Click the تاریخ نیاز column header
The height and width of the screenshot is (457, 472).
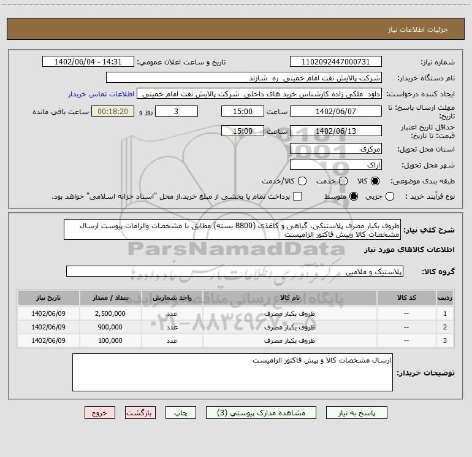48,298
